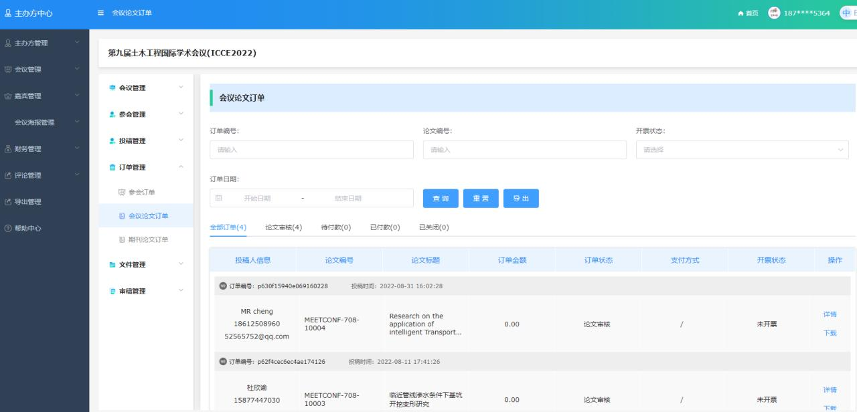Select 期刊论文订单 in the submenu
This screenshot has height=412, width=857.
tap(148, 239)
